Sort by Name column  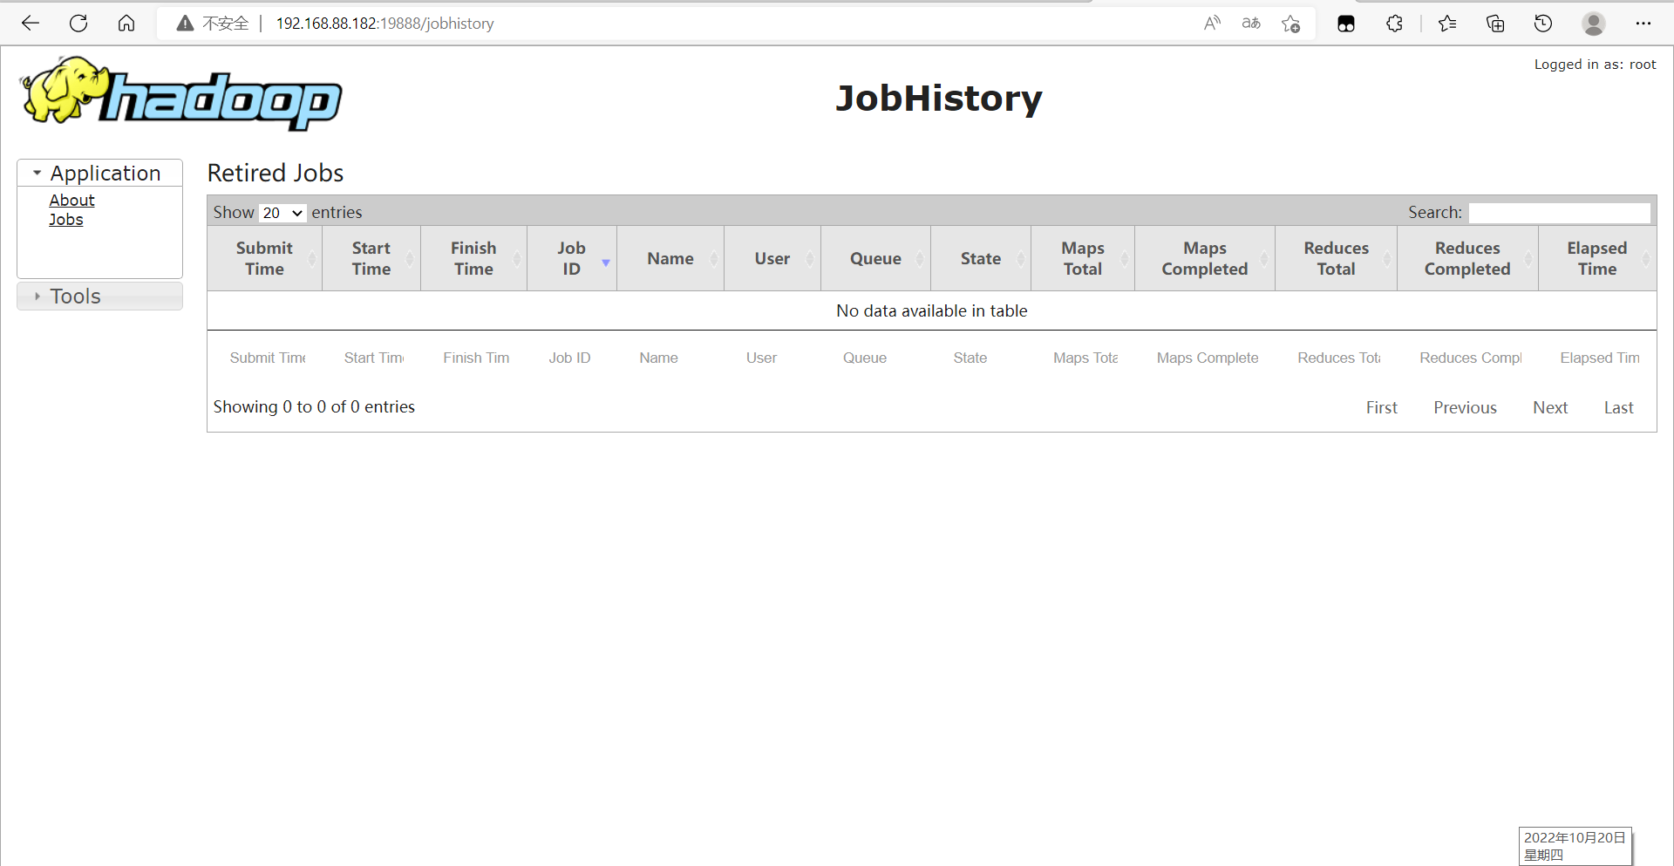(x=670, y=258)
